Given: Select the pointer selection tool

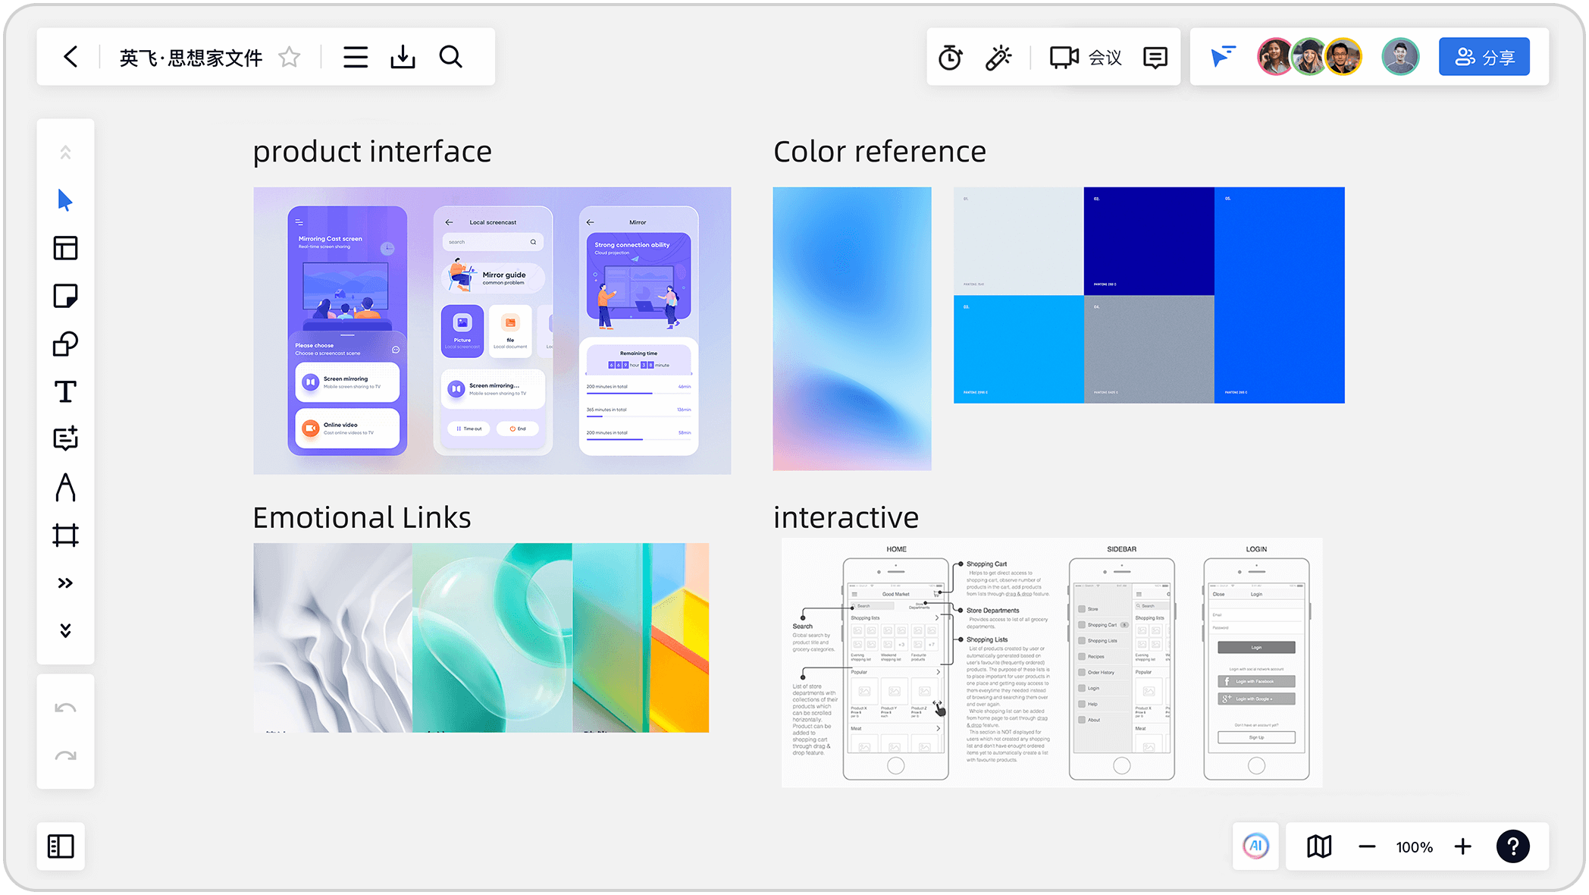Looking at the screenshot, I should pyautogui.click(x=65, y=200).
